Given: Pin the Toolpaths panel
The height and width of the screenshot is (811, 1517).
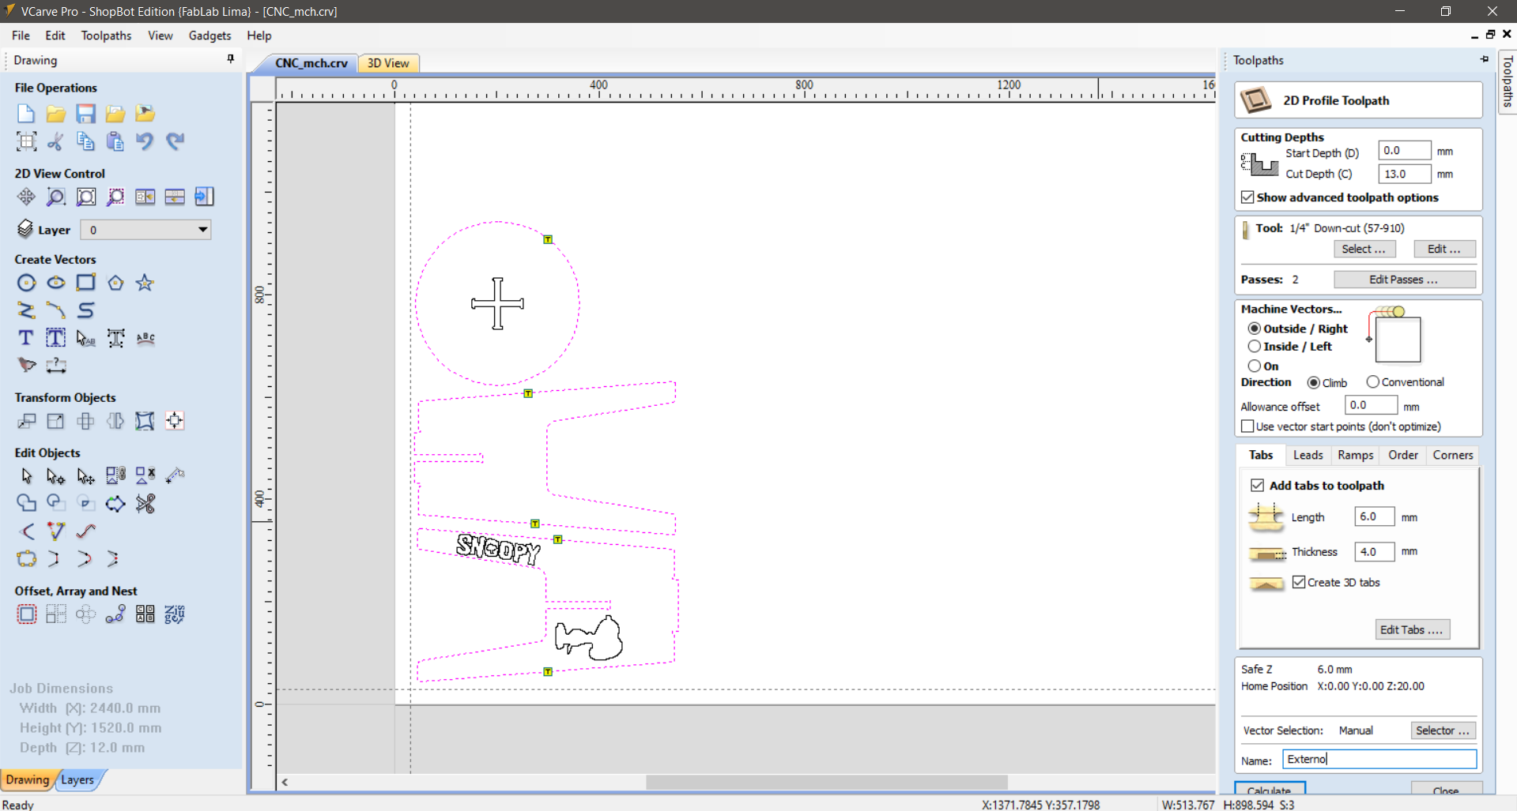Looking at the screenshot, I should point(1485,59).
